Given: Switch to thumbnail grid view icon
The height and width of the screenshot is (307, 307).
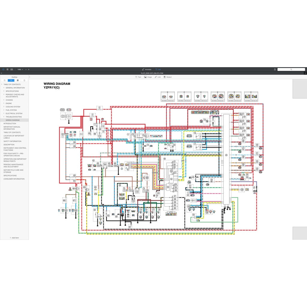Looking at the screenshot, I should pyautogui.click(x=7, y=69).
